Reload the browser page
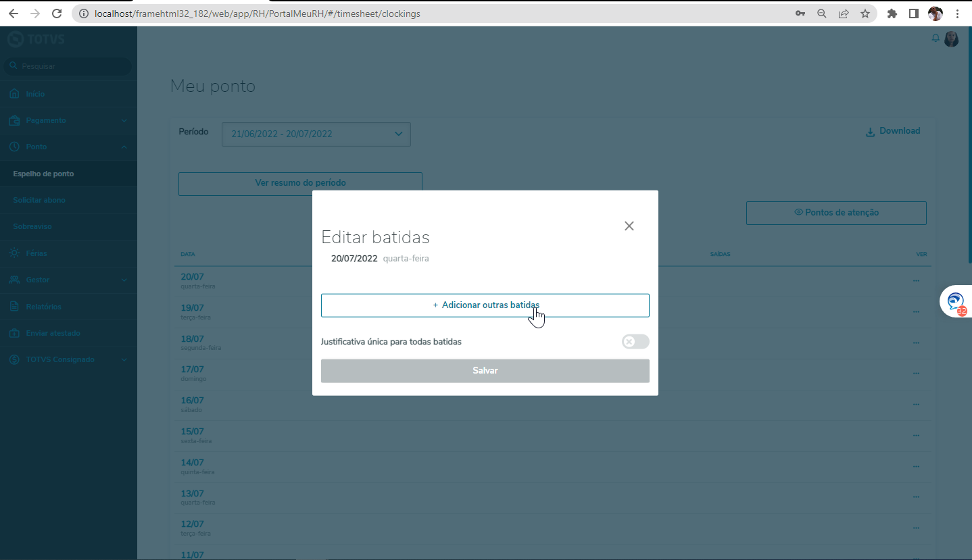Screen dimensions: 972x560 [57, 14]
